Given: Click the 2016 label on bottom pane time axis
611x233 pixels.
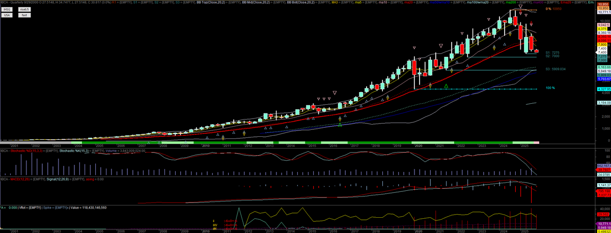Looking at the screenshot, I should click(x=333, y=231).
